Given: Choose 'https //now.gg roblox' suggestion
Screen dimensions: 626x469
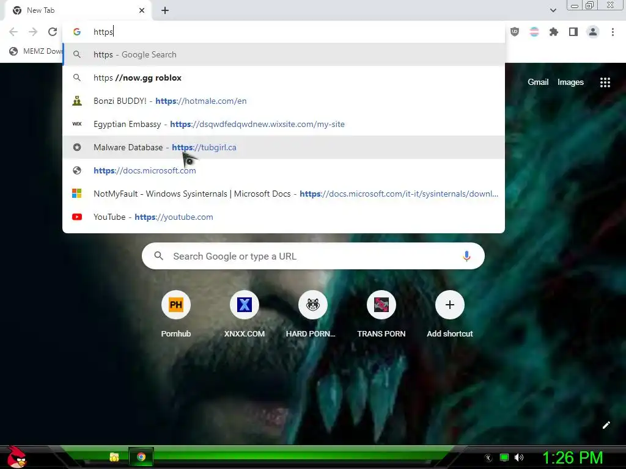Looking at the screenshot, I should pos(284,78).
